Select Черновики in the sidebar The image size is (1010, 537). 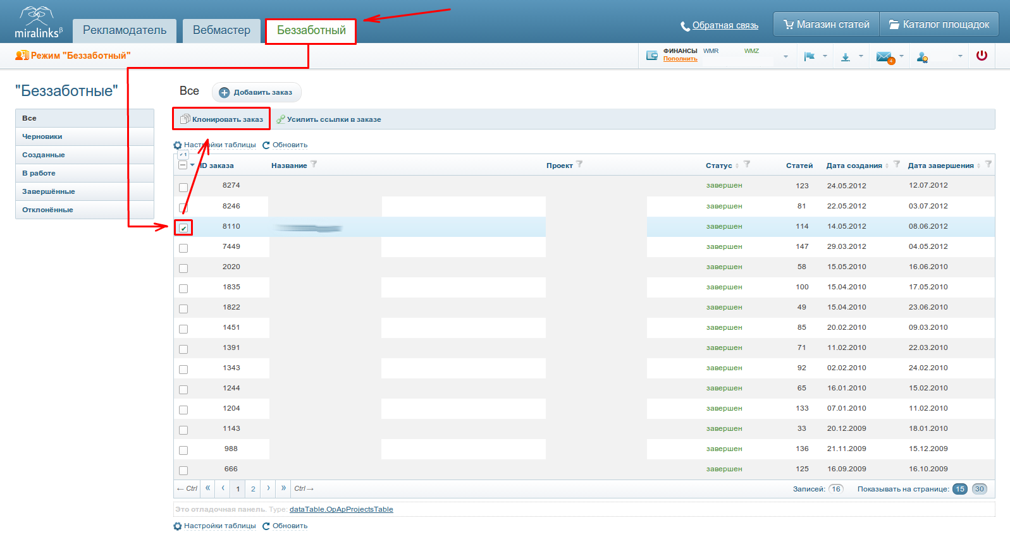click(x=85, y=136)
